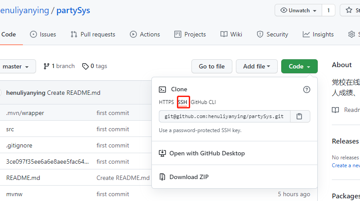Open the henuliyanying commit author link
The image size is (360, 201).
pos(26,93)
